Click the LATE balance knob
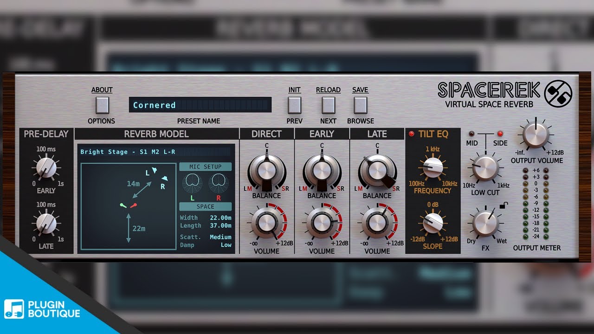 click(x=377, y=172)
